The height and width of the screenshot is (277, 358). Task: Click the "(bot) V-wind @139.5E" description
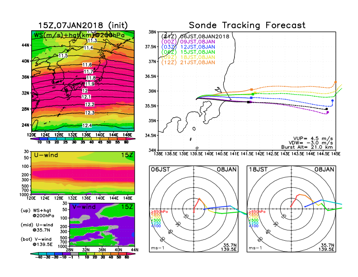(37, 242)
